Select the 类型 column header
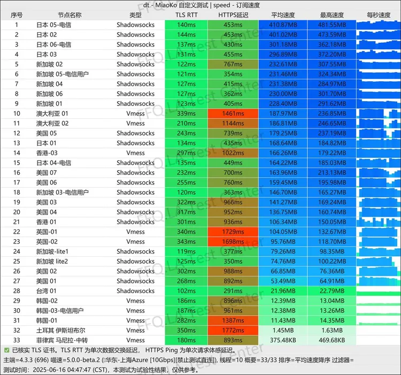401x375 pixels. pos(136,15)
